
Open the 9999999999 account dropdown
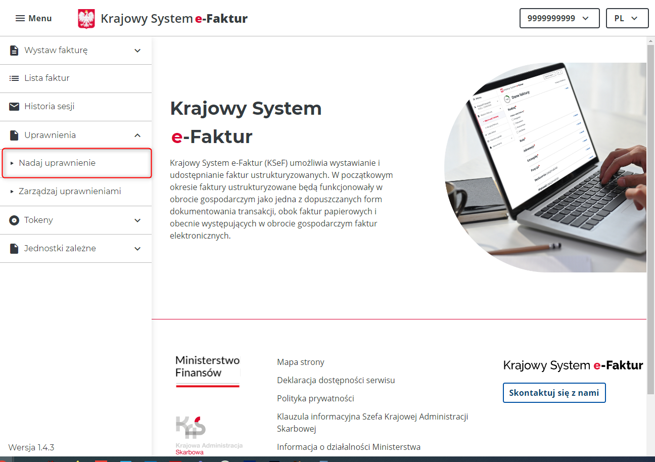point(559,18)
